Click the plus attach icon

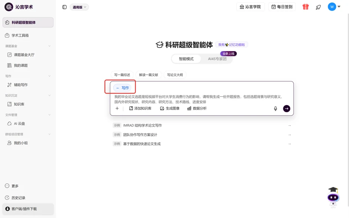pyautogui.click(x=117, y=108)
